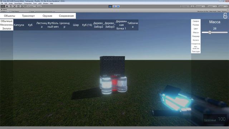
Task: Select the Физ. свойства tool option
Action: click(196, 48)
